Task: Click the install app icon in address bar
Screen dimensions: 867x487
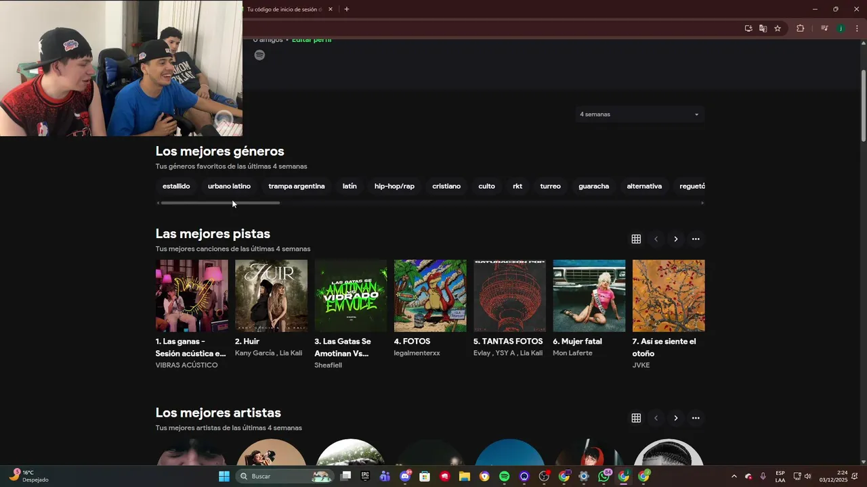Action: click(x=748, y=28)
